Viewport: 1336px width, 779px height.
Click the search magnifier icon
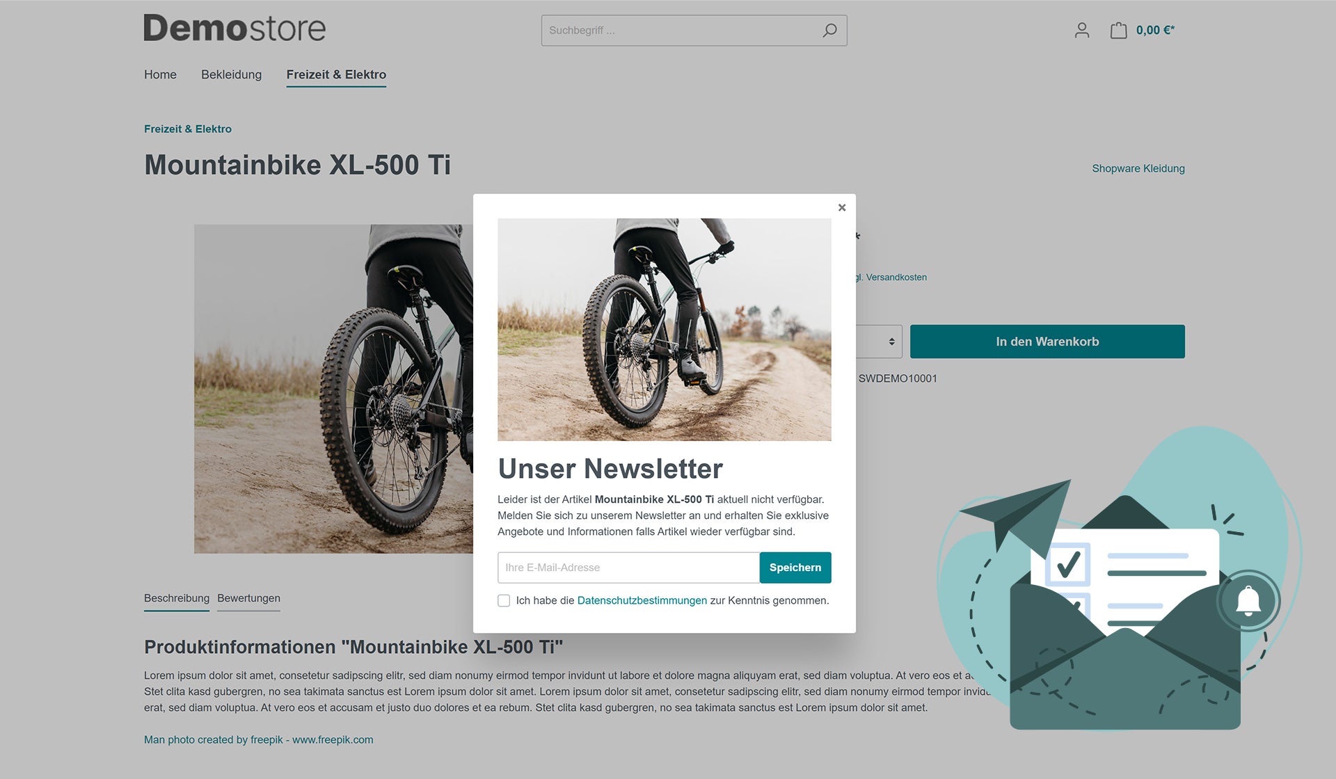829,30
